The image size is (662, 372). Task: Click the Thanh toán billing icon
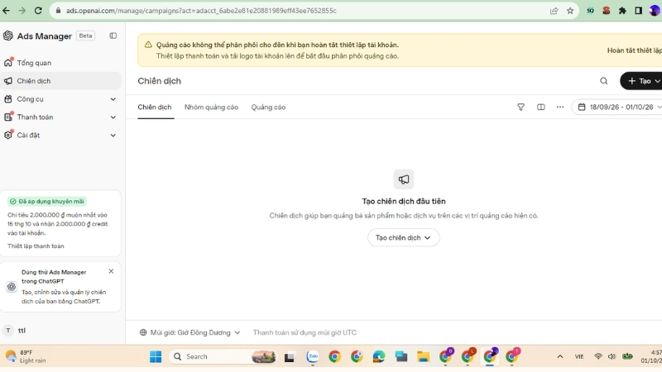(8, 117)
